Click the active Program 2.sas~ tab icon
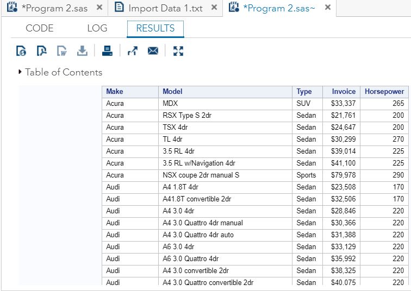411x291 pixels. pos(234,7)
